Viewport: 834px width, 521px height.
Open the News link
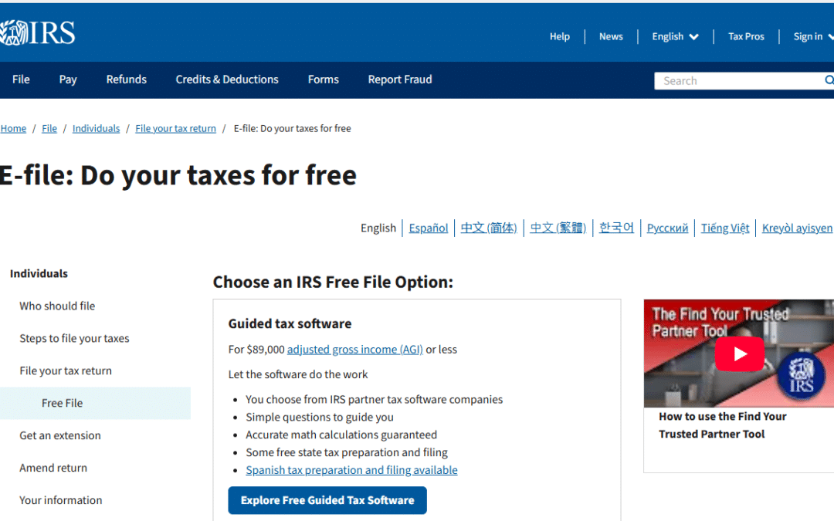pos(611,37)
